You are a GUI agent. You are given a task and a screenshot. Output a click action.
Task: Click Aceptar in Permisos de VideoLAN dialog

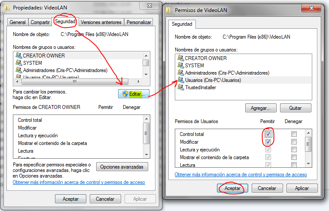(232, 188)
